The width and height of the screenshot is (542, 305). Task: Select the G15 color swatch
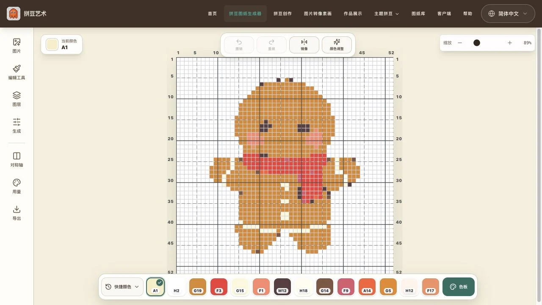coord(240,287)
